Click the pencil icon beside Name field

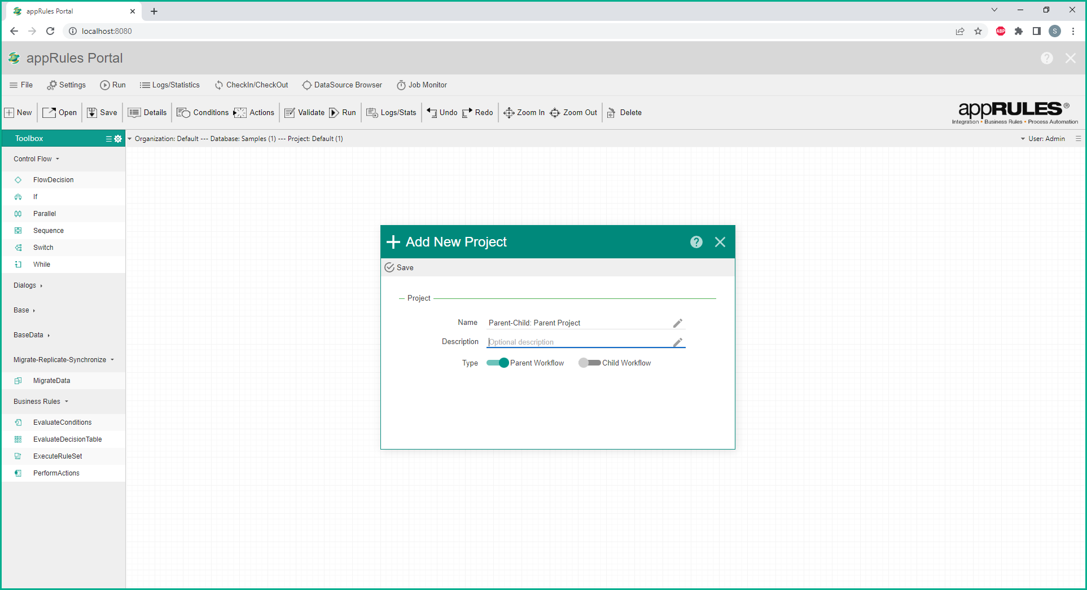pyautogui.click(x=677, y=323)
